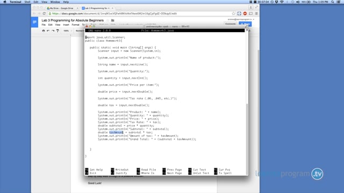This screenshot has height=193, width=344.
Task: Switch to the My Drive - Google Drive tab
Action: point(61,8)
